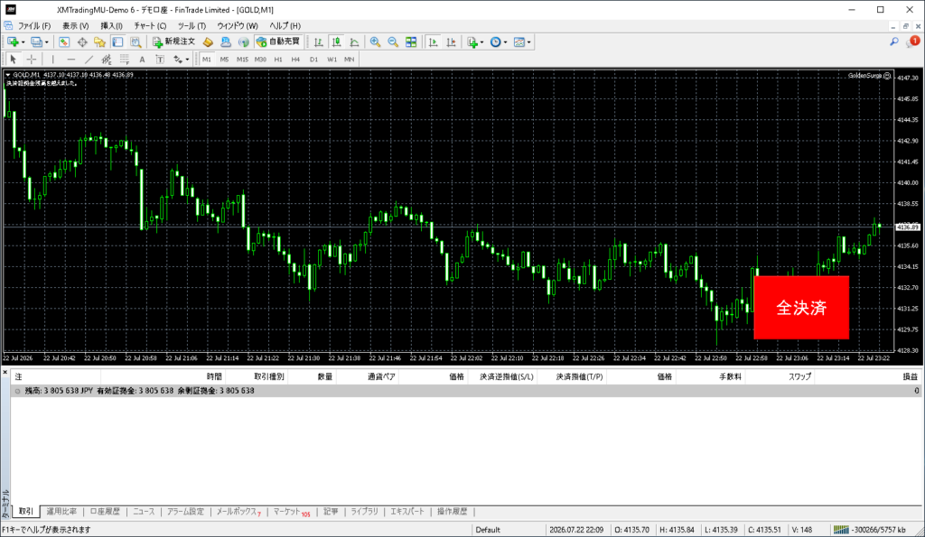This screenshot has height=537, width=925.
Task: Toggle chart auto scroll button
Action: click(x=433, y=42)
